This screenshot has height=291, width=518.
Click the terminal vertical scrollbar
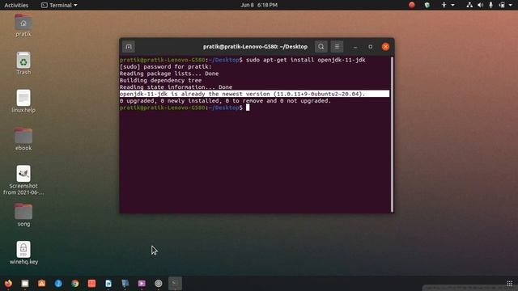(x=392, y=135)
